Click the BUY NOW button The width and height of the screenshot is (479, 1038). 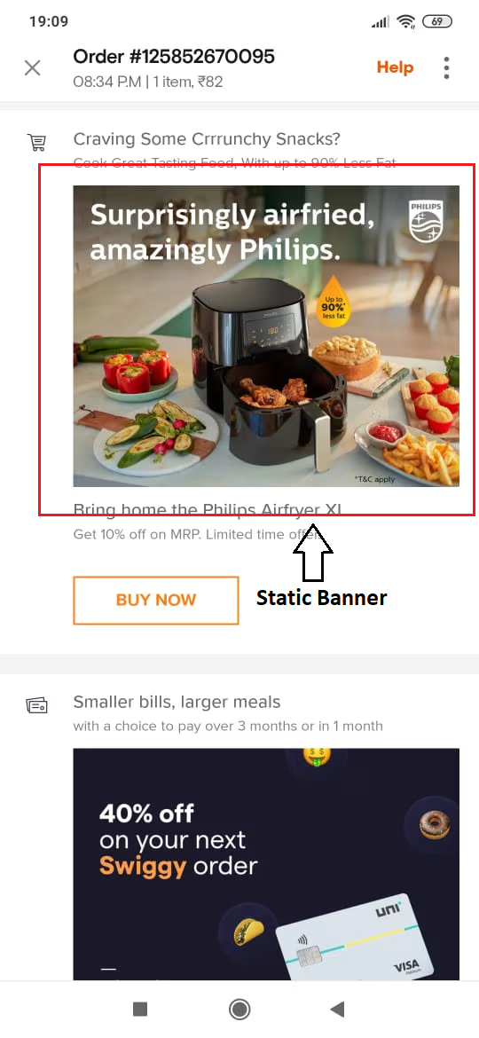(155, 601)
